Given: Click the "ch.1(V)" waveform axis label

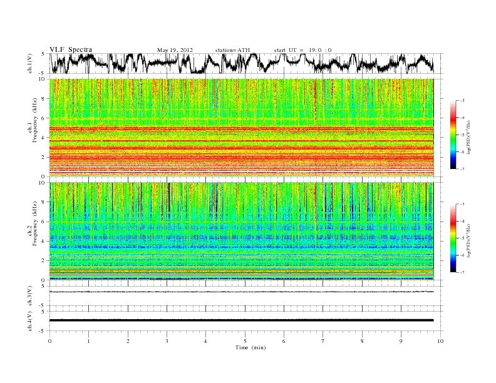Looking at the screenshot, I should pos(30,63).
